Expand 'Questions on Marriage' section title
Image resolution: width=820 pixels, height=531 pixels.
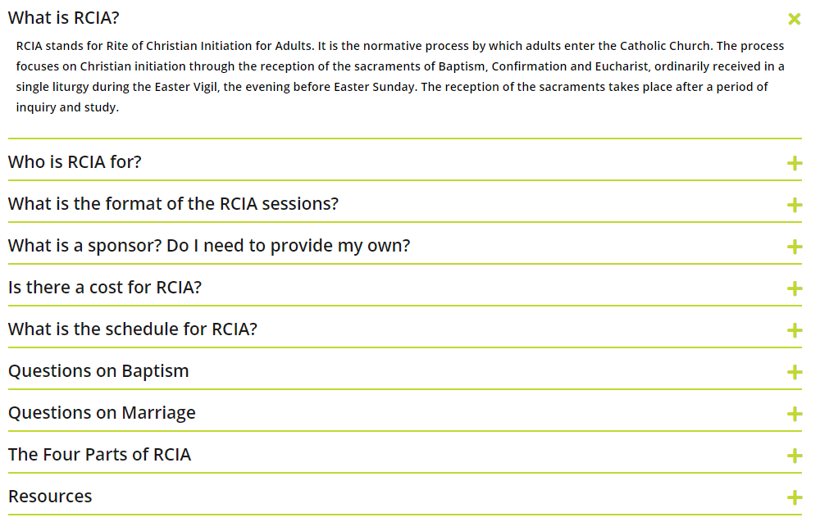tap(102, 413)
